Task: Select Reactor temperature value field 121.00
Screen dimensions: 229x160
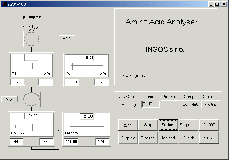Action: pos(87,116)
